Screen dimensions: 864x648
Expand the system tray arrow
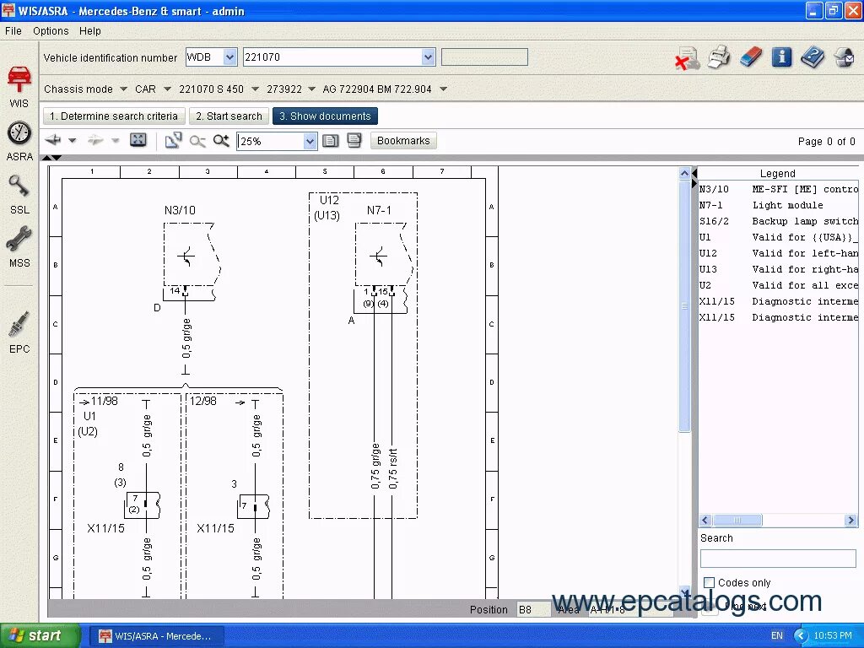coord(801,636)
